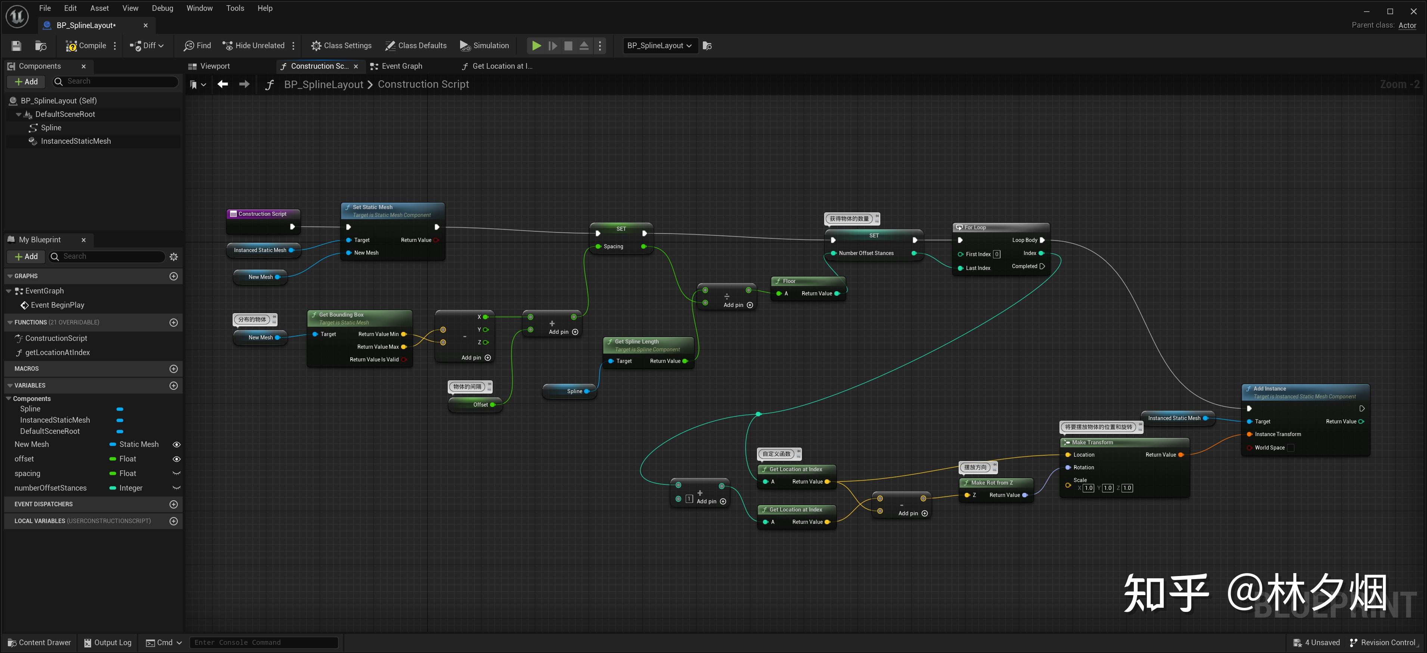This screenshot has height=653, width=1427.
Task: Open the Content Drawer
Action: tap(39, 643)
